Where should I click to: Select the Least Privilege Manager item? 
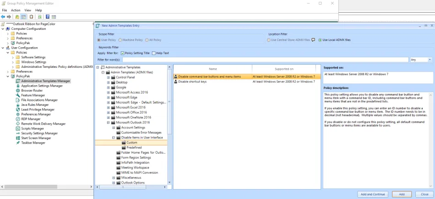[38, 110]
